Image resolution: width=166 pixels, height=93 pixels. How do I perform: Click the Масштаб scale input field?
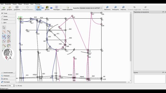10,86
